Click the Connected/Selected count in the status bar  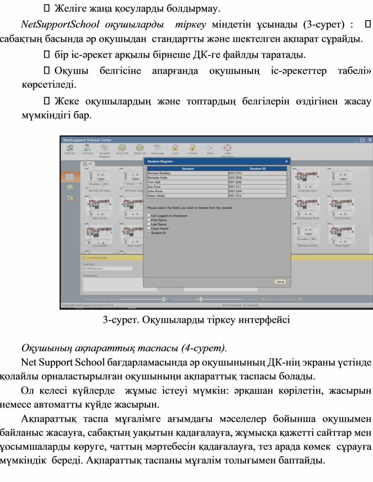click(240, 305)
